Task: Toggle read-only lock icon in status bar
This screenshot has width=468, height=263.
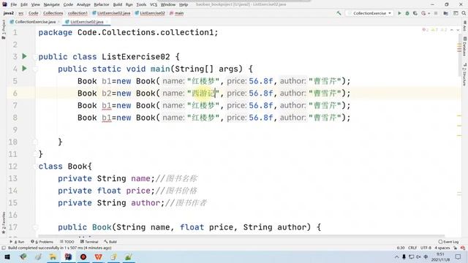Action: (x=455, y=248)
